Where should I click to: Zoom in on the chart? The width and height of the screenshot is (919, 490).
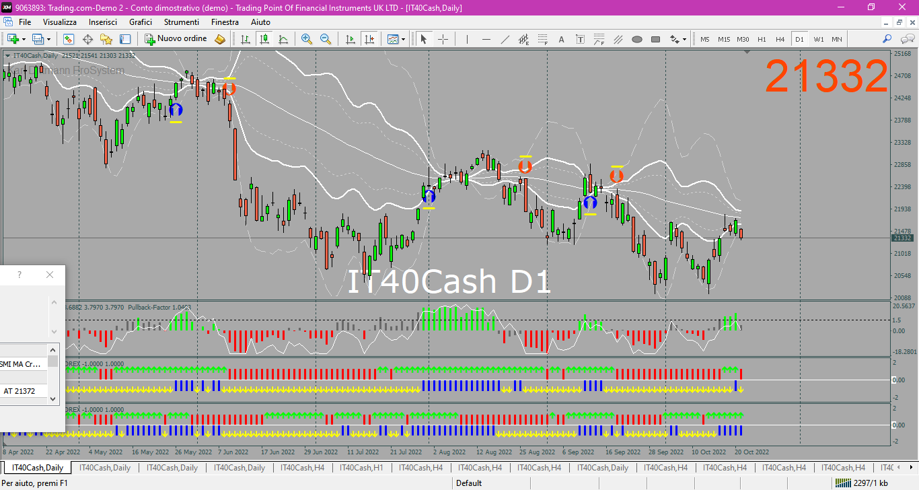307,39
